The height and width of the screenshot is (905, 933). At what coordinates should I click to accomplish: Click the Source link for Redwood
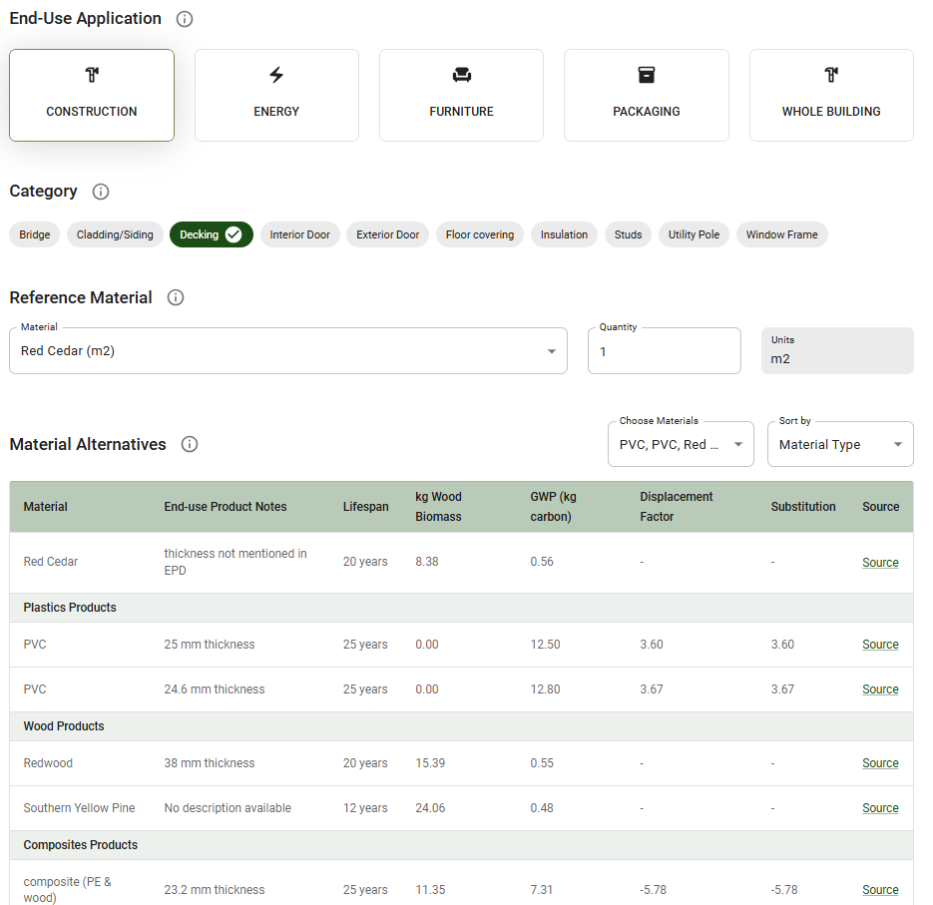point(879,762)
